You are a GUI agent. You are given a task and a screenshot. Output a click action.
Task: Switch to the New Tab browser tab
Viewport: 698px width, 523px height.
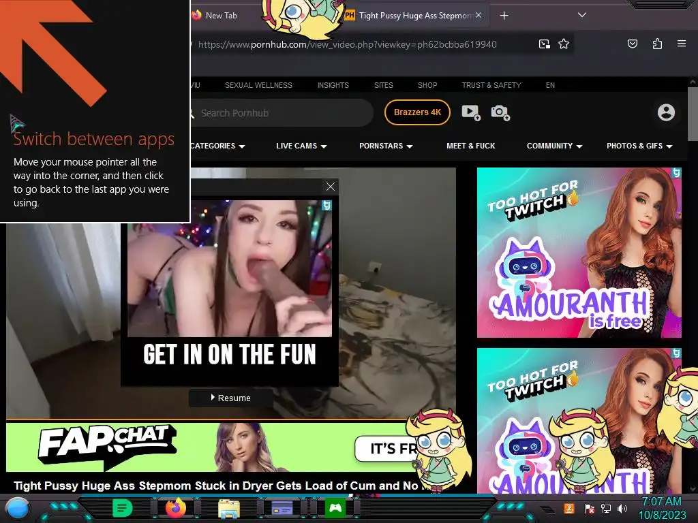[x=222, y=16]
